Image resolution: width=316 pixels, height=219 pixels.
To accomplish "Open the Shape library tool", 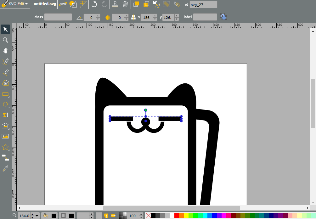I will 5,126.
